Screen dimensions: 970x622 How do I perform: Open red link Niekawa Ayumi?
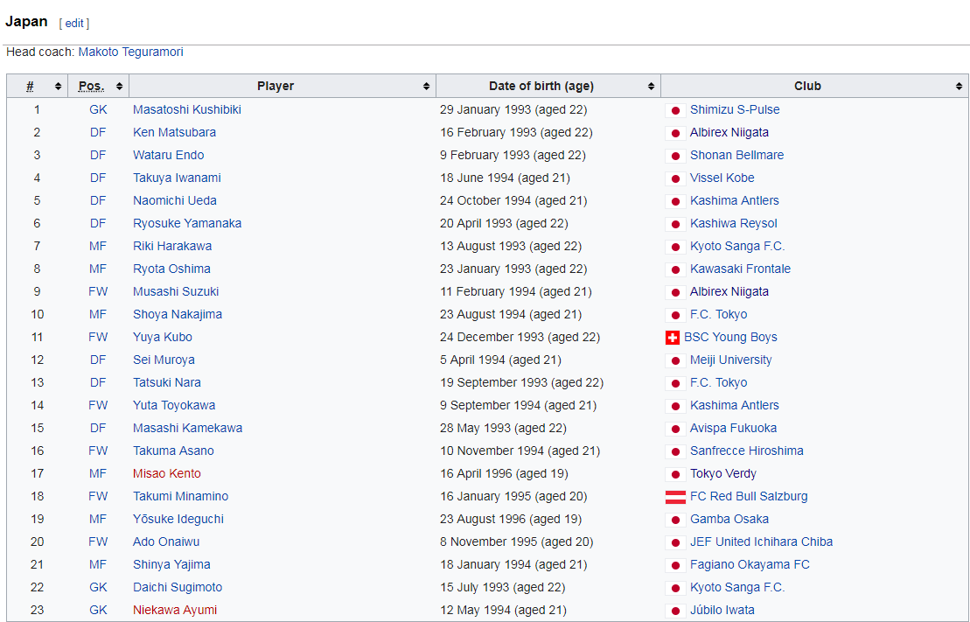pyautogui.click(x=175, y=611)
